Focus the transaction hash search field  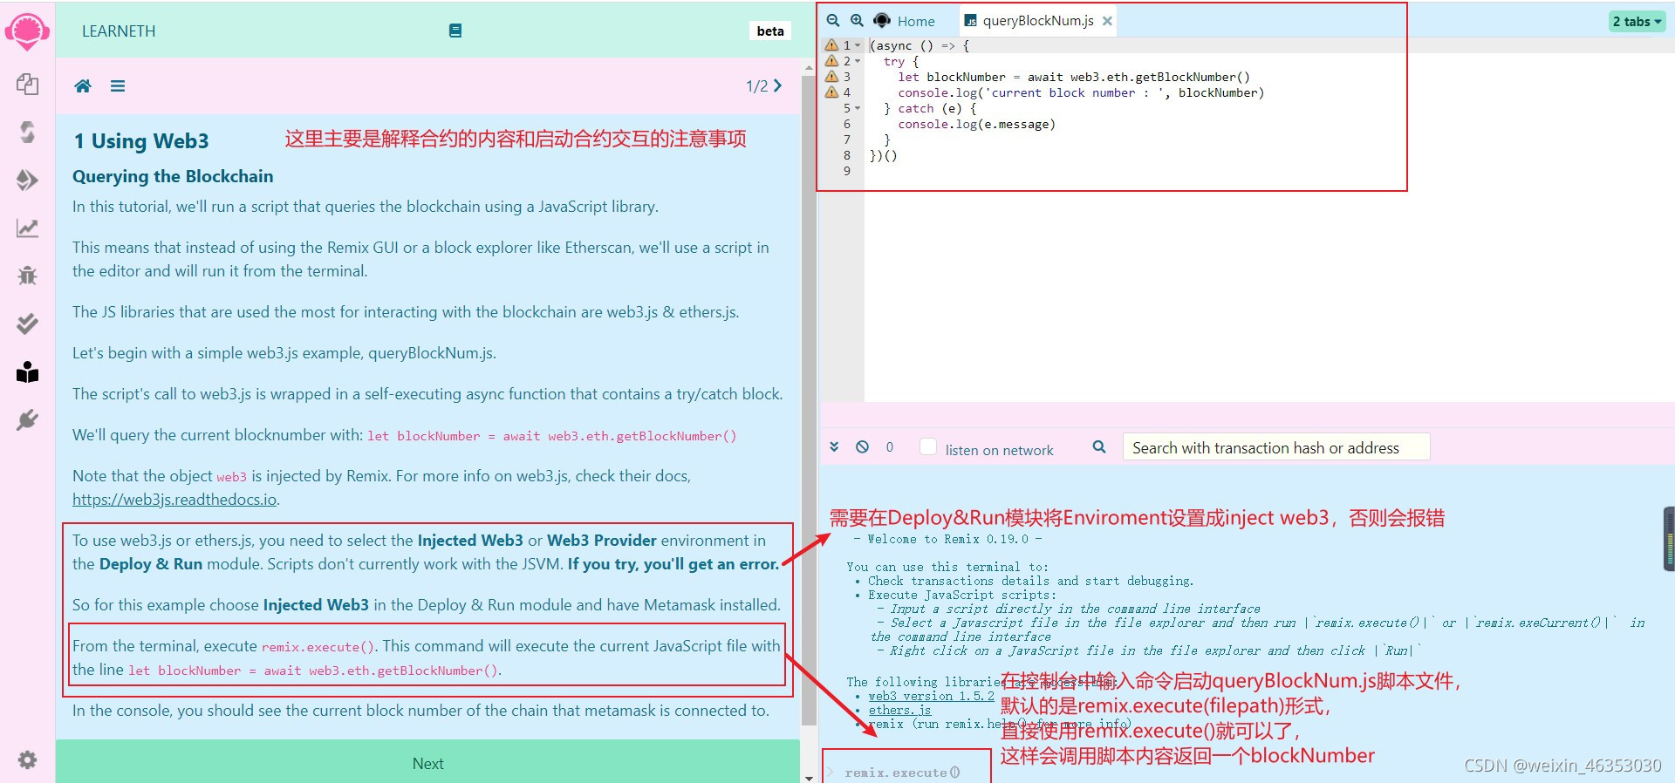point(1276,447)
